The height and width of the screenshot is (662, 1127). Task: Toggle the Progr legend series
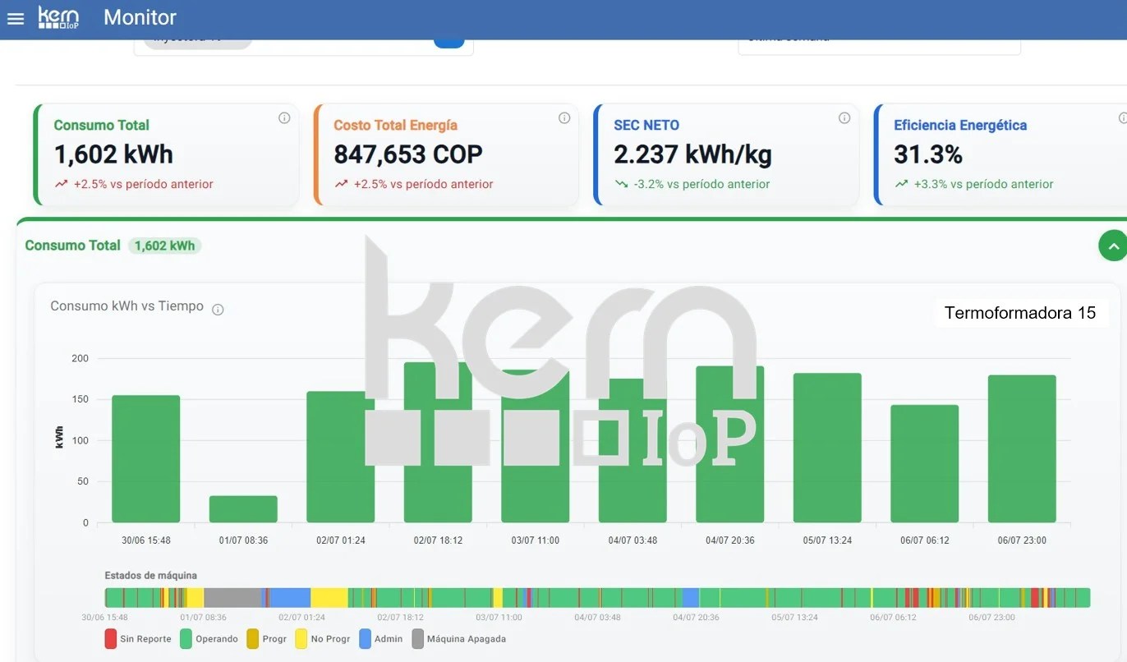pyautogui.click(x=267, y=639)
